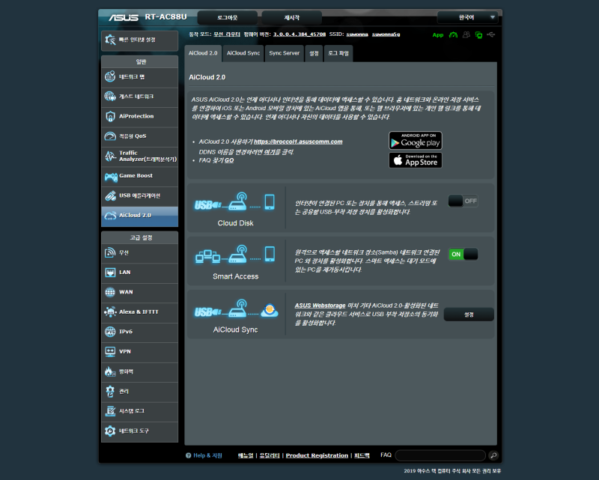Switch to the AiCloud 2.0 tab
Viewport: 599px width, 480px height.
(203, 53)
